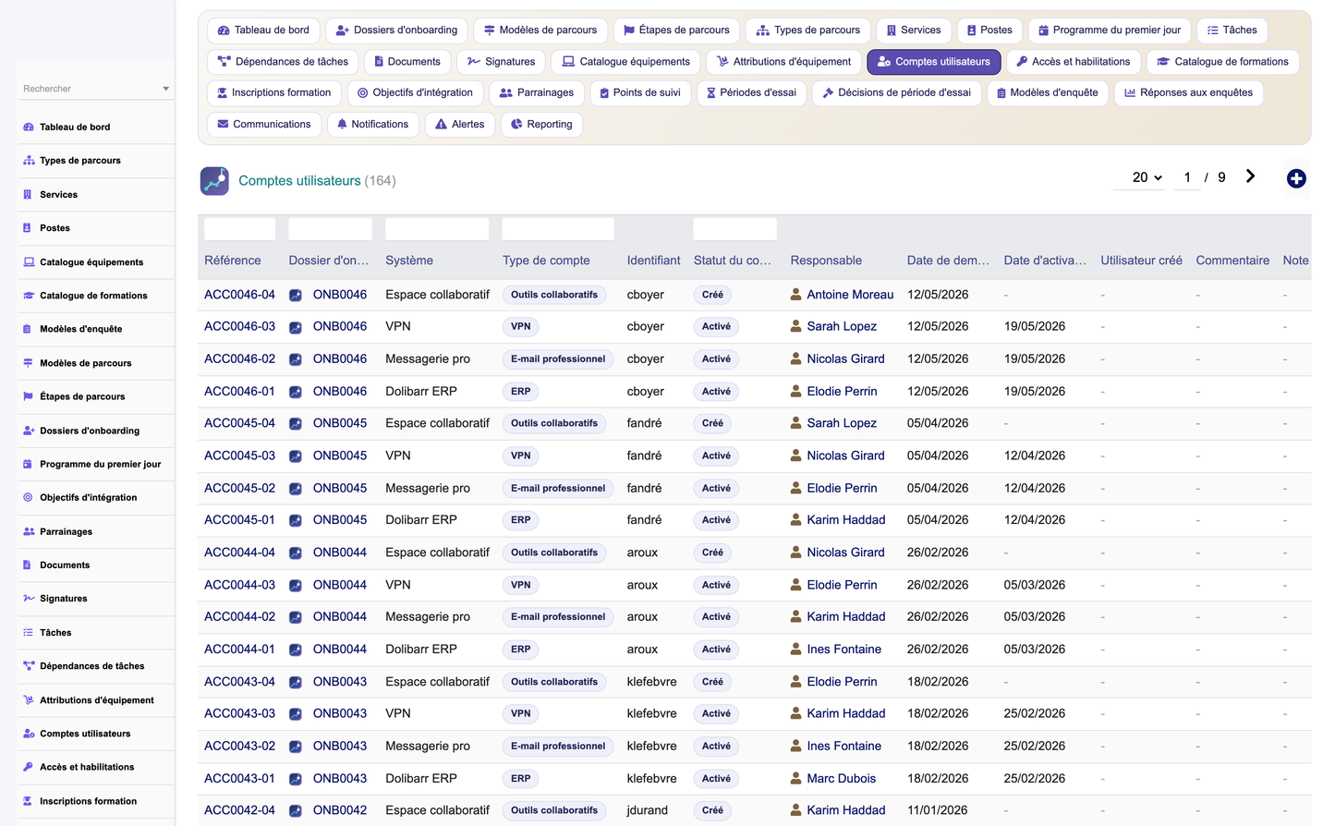1335x826 pixels.
Task: Click Attributions d'équipement sidebar icon
Action: 29,700
